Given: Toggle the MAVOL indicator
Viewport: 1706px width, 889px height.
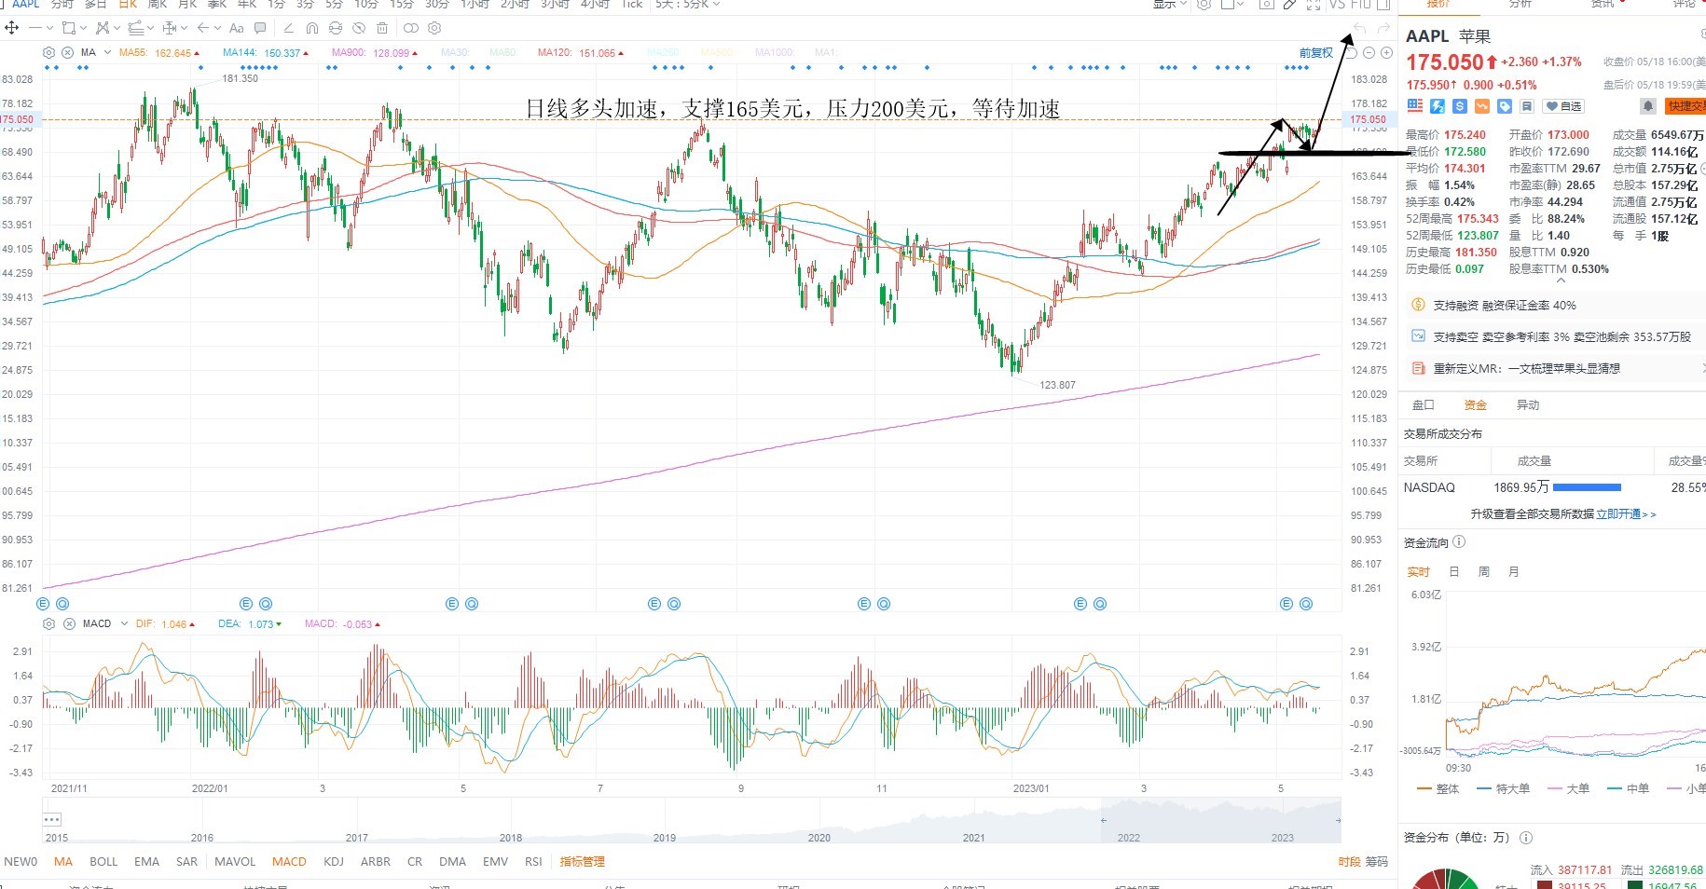Looking at the screenshot, I should click(235, 862).
